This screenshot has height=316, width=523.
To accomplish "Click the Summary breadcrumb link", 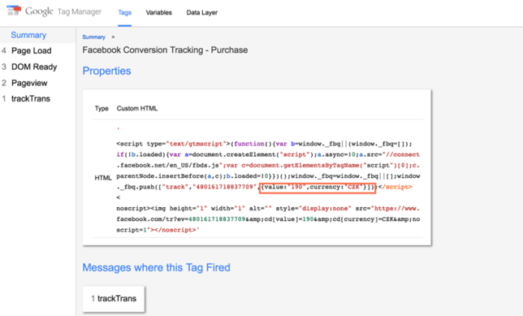I will click(x=93, y=37).
